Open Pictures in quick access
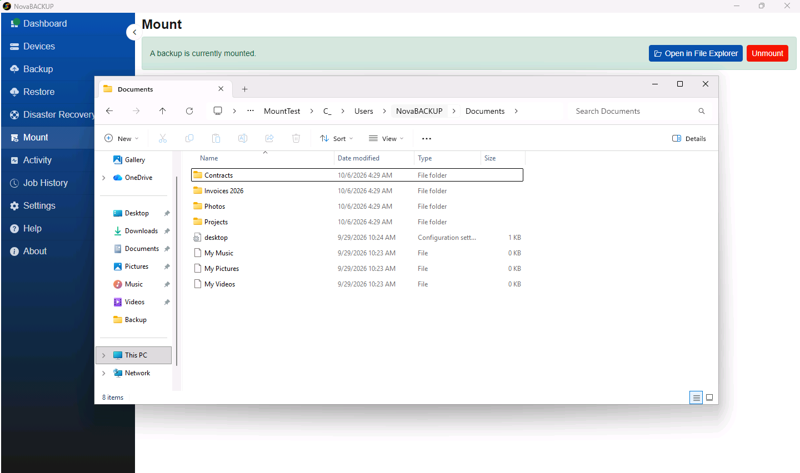Image resolution: width=800 pixels, height=473 pixels. click(137, 266)
